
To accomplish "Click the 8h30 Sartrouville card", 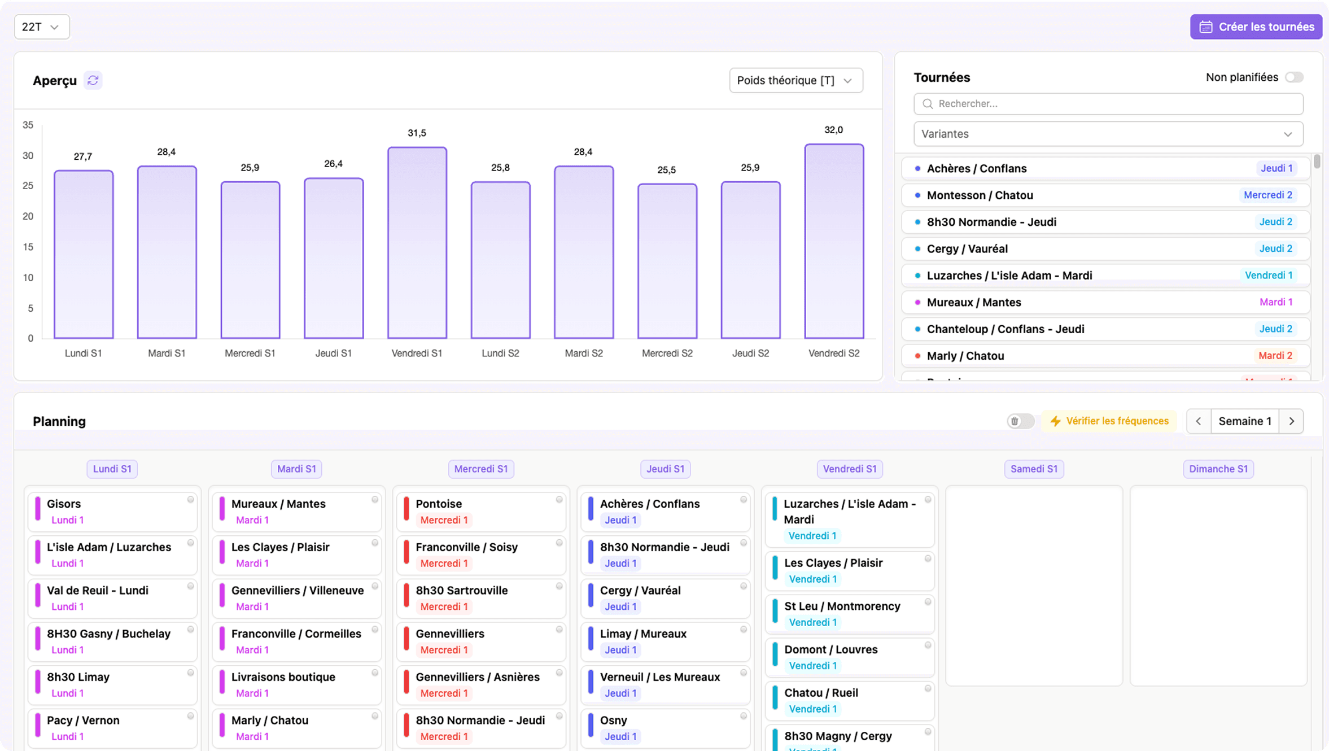I will [481, 599].
